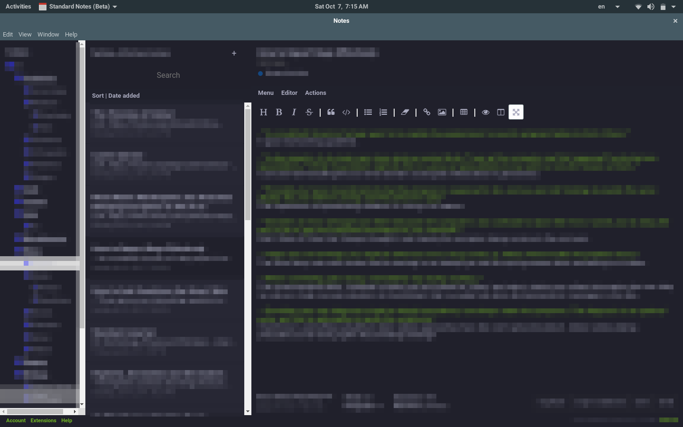Apply heading formatting with the H icon
683x427 pixels.
[264, 112]
